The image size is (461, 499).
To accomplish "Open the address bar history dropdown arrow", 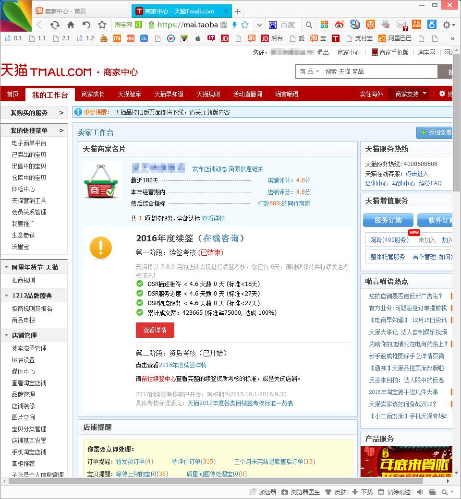I will pyautogui.click(x=260, y=25).
